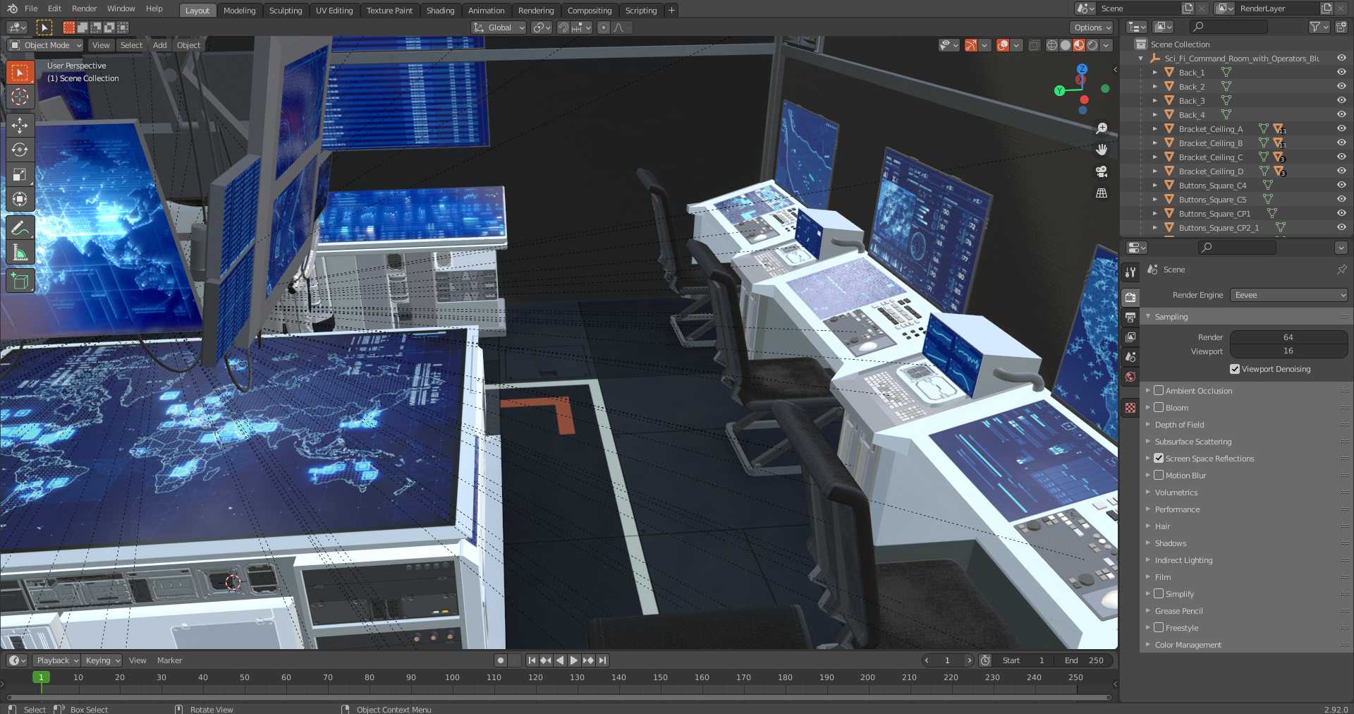Hide Back_3 object in outliner
Image resolution: width=1354 pixels, height=714 pixels.
coord(1341,100)
